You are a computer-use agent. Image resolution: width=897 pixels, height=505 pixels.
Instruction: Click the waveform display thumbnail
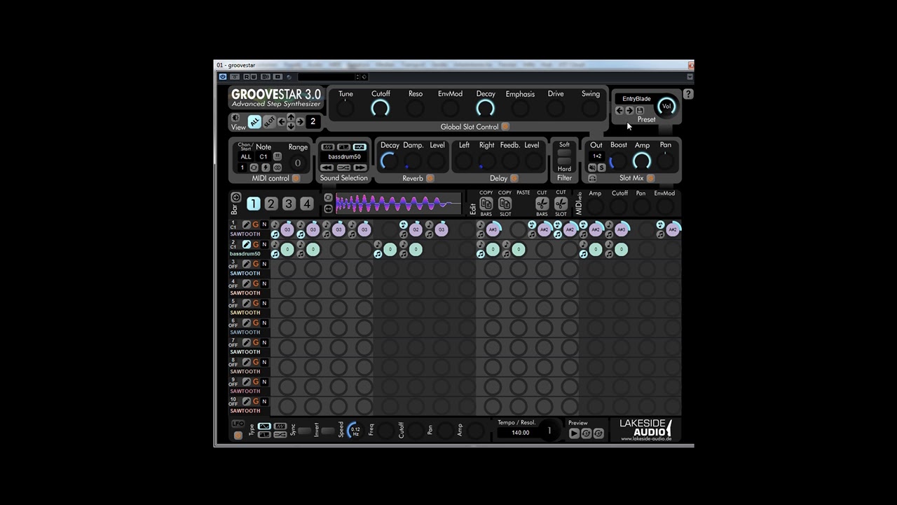pyautogui.click(x=398, y=203)
